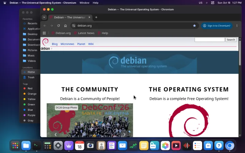Select the Purple tag in file manager
Image resolution: width=245 pixels, height=153 pixels.
click(31, 115)
